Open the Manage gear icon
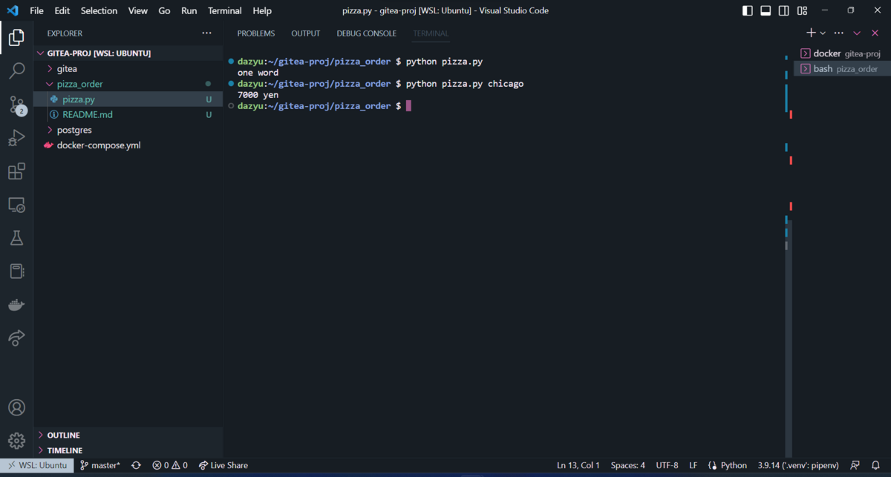 point(16,441)
